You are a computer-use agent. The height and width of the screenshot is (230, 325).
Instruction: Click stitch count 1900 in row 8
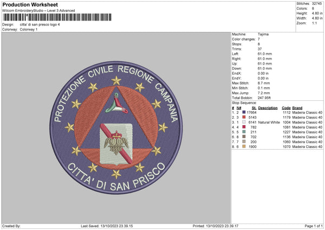[252, 146]
